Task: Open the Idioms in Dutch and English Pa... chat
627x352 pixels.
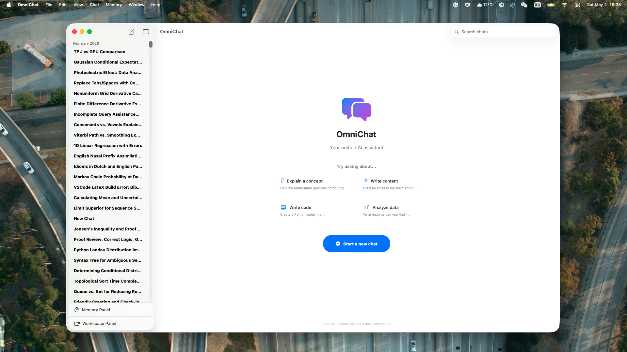Action: coord(109,167)
